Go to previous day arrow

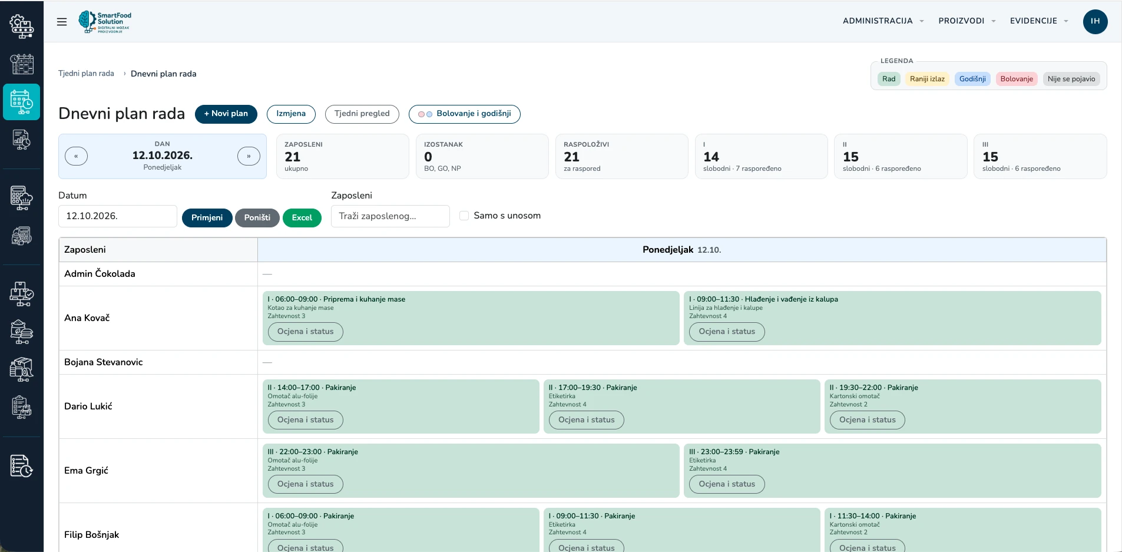coord(77,156)
